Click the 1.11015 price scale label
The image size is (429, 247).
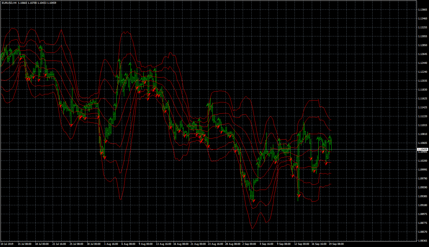[423, 125]
